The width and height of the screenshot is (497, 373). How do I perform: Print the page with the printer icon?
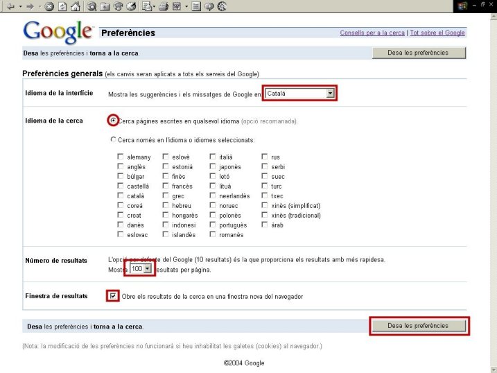coord(164,6)
